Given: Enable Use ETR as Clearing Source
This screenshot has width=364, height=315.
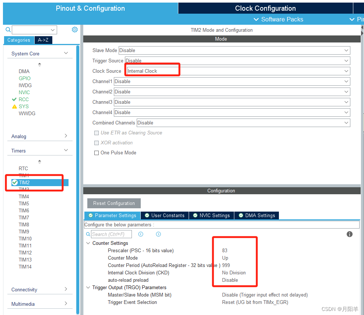Looking at the screenshot, I should pyautogui.click(x=97, y=133).
